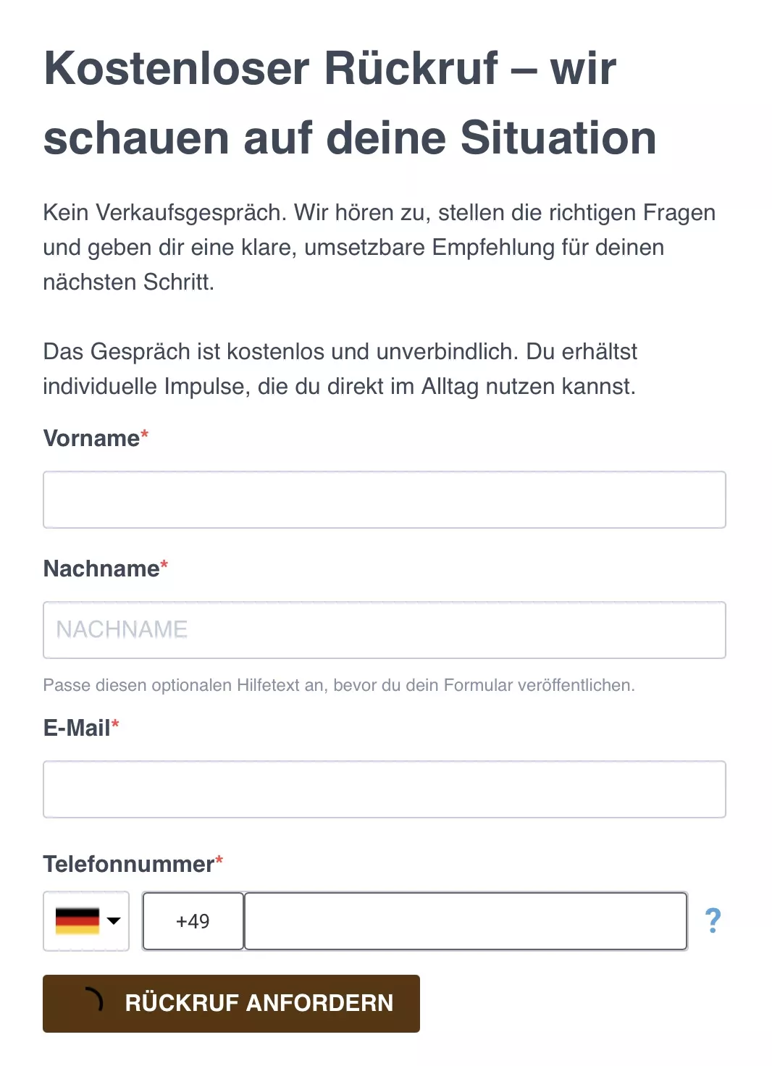Image resolution: width=772 pixels, height=1066 pixels.
Task: Click the red asterisk beside Telefonnummer
Action: tap(219, 860)
